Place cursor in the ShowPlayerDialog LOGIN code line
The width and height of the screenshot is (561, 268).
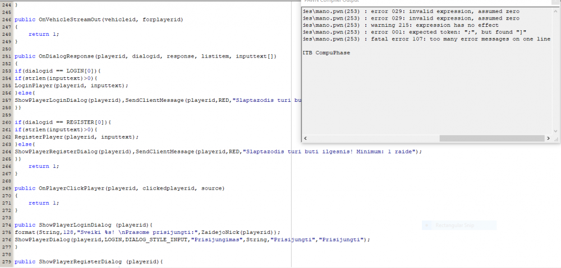(x=192, y=239)
